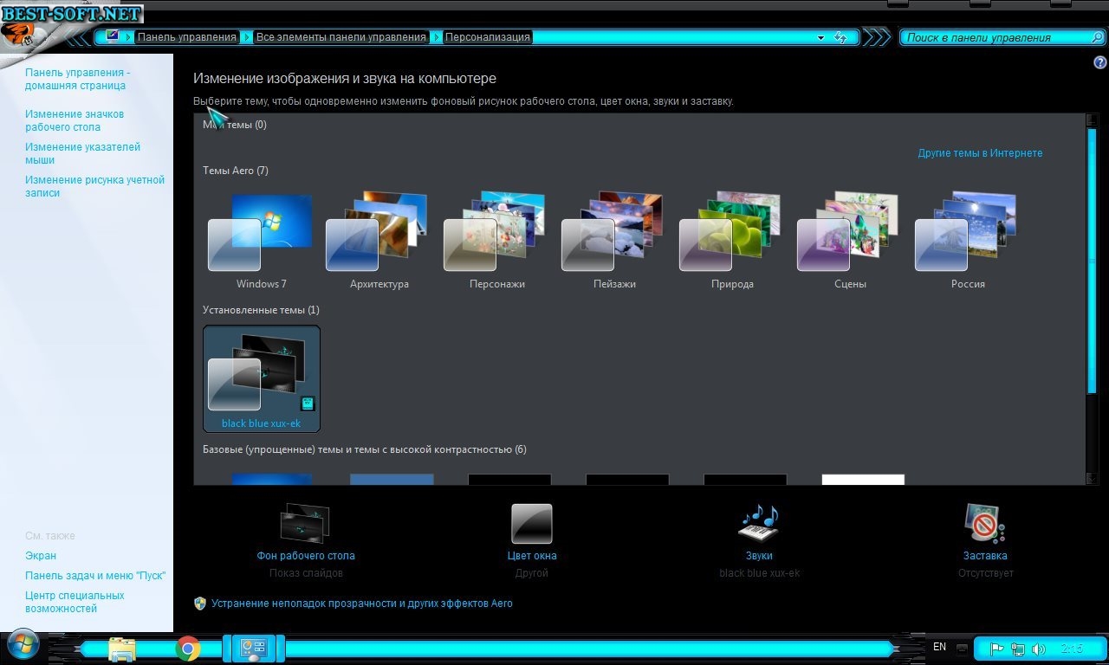
Task: Go to Панель управления breadcrumb
Action: pyautogui.click(x=186, y=37)
